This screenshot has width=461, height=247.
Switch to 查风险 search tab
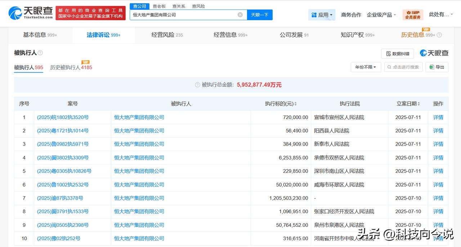click(198, 6)
